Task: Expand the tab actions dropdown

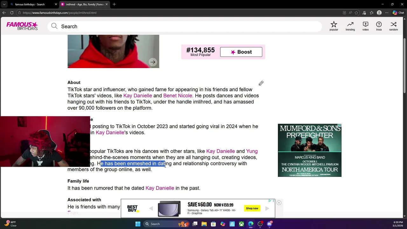Action: [x=4, y=4]
